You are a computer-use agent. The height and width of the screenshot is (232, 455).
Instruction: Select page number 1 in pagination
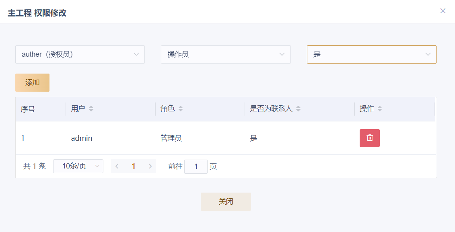point(134,166)
